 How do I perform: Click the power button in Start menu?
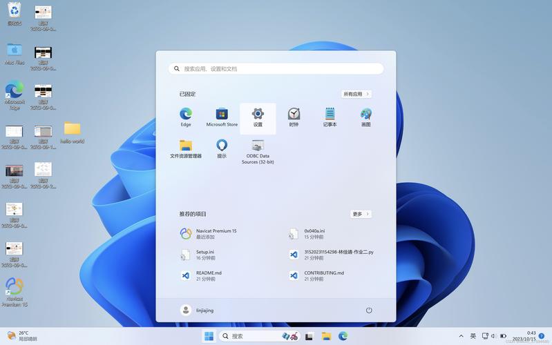369,310
